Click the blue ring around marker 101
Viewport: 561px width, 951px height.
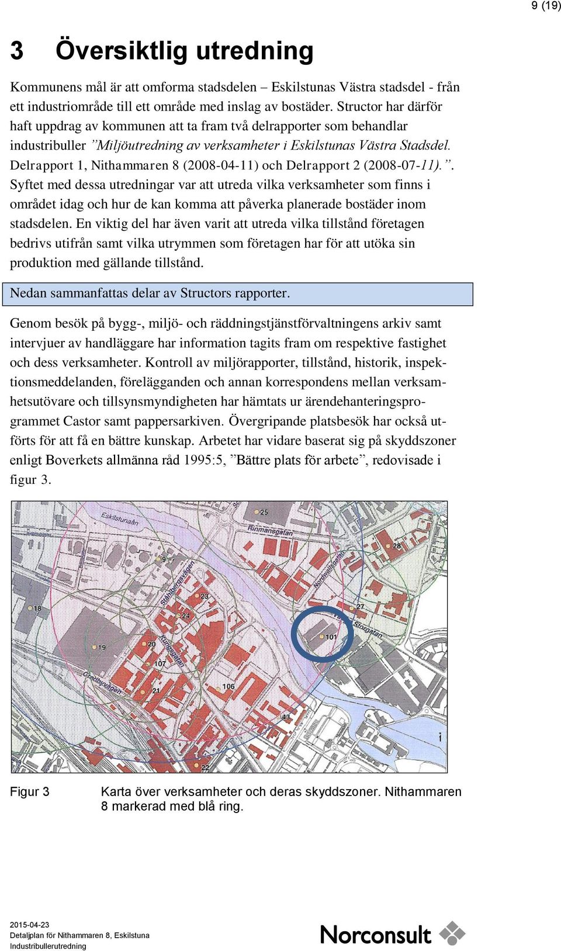322,634
